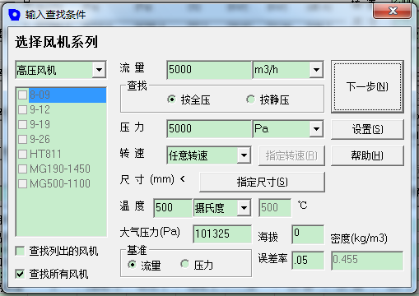Click the 大气压力 field showing 101325

[x=221, y=234]
